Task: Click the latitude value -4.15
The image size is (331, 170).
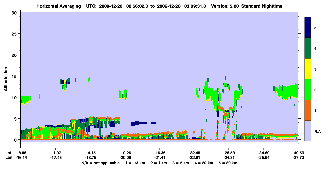Action: [x=90, y=153]
